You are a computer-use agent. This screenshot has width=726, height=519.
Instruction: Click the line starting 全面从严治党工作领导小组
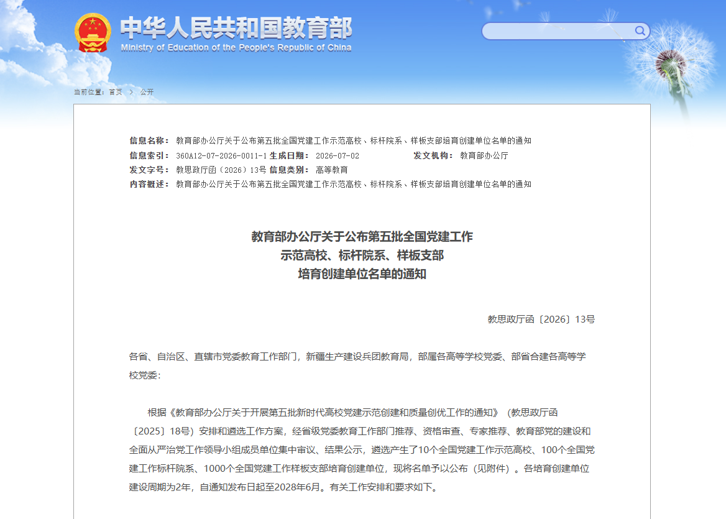coord(362,450)
